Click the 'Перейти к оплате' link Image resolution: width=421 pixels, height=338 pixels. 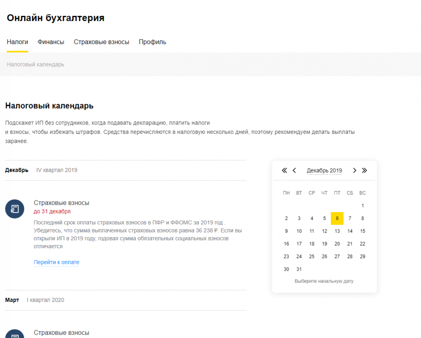tap(56, 262)
